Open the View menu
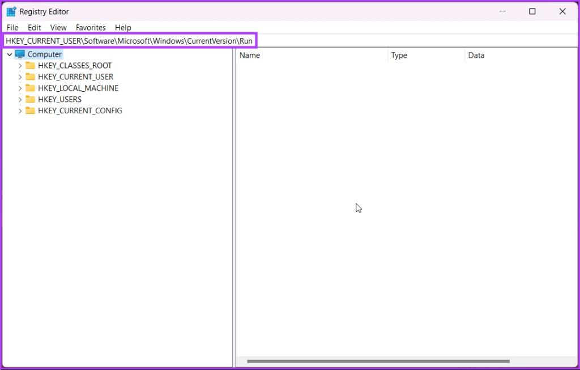 (x=58, y=27)
